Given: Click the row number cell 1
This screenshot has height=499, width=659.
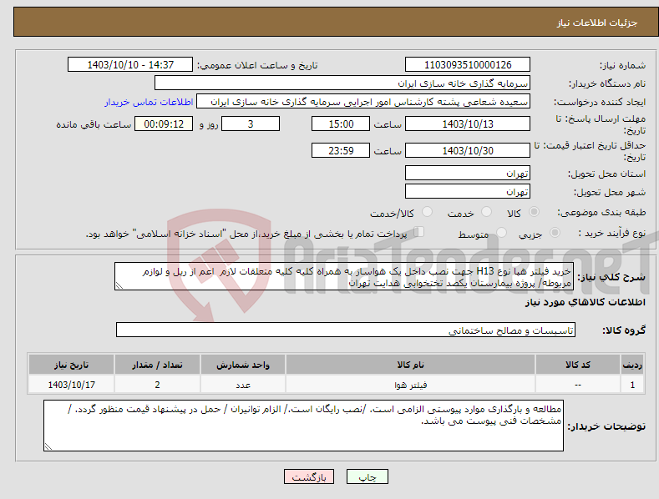Looking at the screenshot, I should (x=632, y=385).
